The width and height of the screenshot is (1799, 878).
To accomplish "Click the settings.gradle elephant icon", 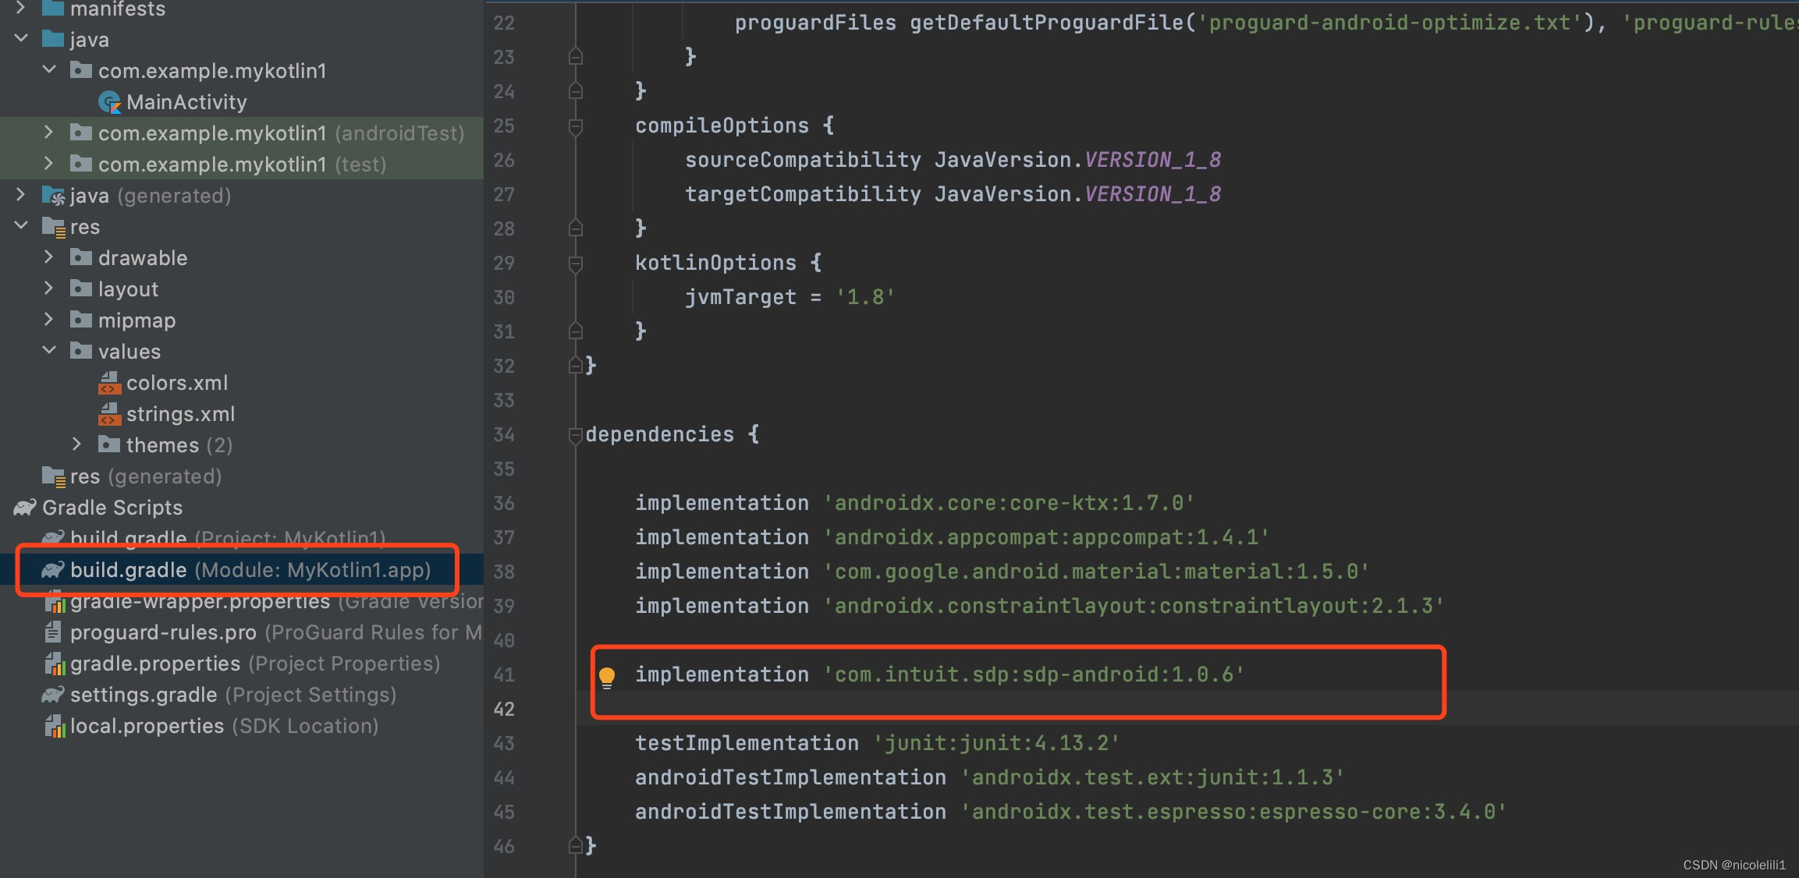I will 53,694.
